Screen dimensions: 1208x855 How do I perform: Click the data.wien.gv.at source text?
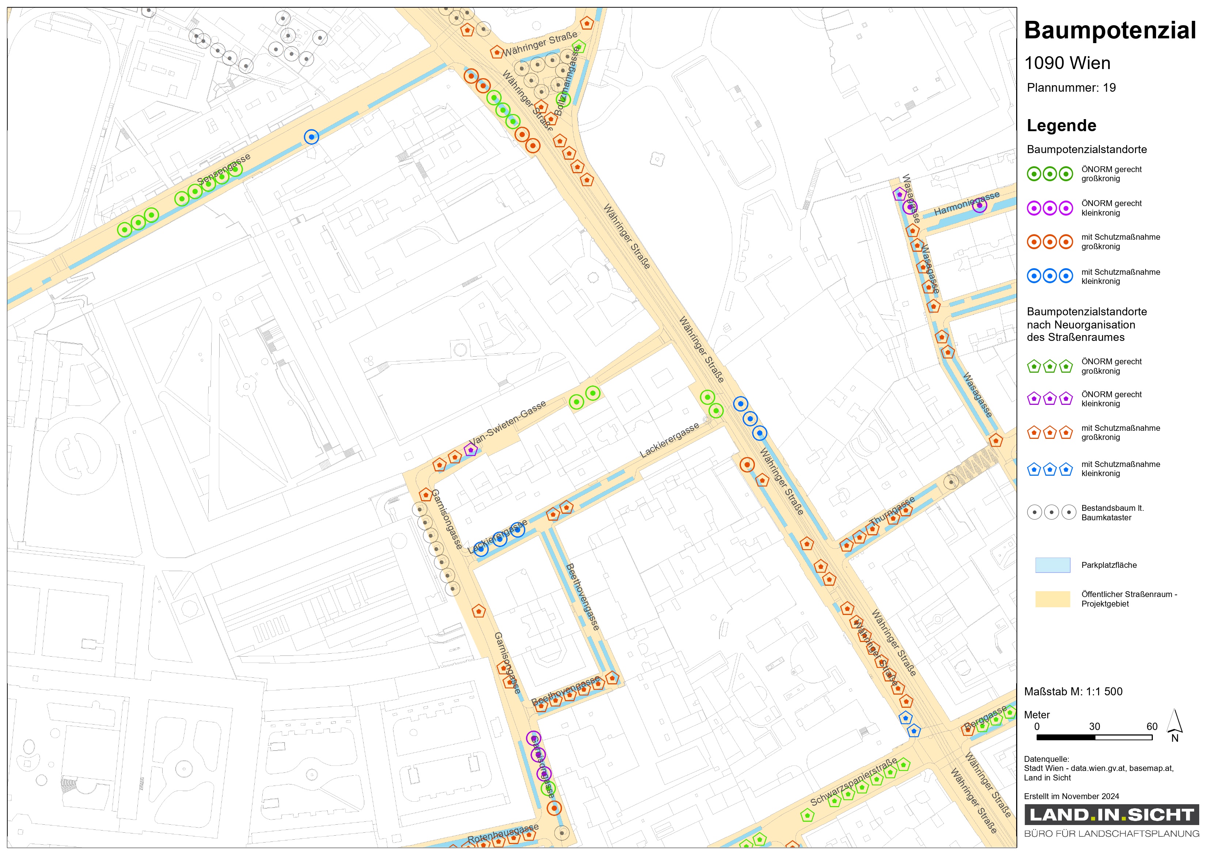tap(1097, 768)
